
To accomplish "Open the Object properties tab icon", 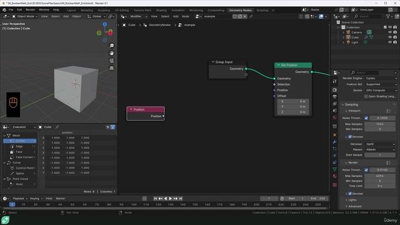I will click(335, 135).
